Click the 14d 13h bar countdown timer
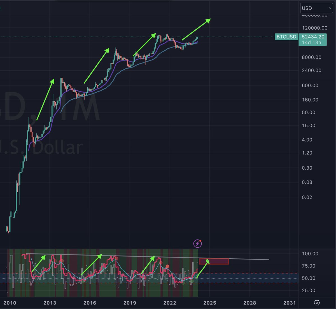The image size is (336, 309). 313,42
